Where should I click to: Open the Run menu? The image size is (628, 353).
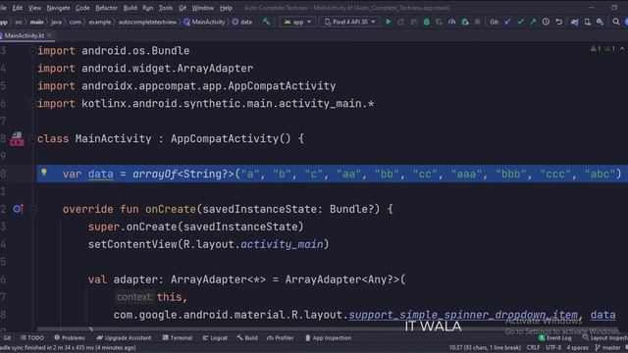click(x=148, y=8)
